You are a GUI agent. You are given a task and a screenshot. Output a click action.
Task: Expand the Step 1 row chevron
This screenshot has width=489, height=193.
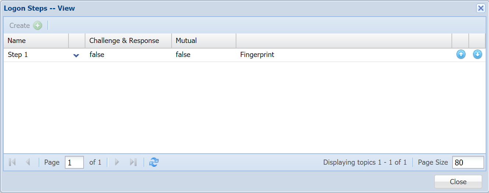click(x=76, y=56)
